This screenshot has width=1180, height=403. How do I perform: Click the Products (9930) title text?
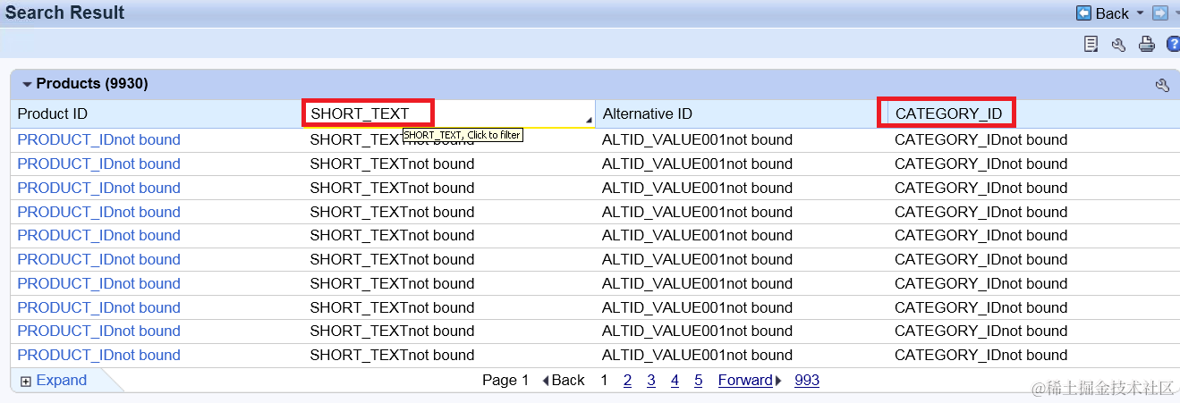pos(92,84)
